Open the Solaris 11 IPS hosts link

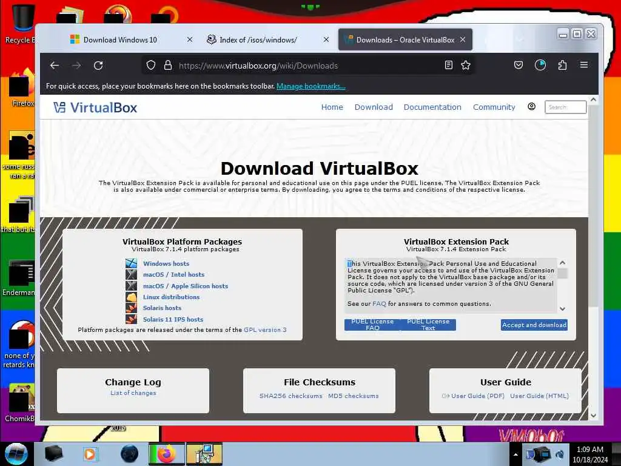click(x=173, y=319)
